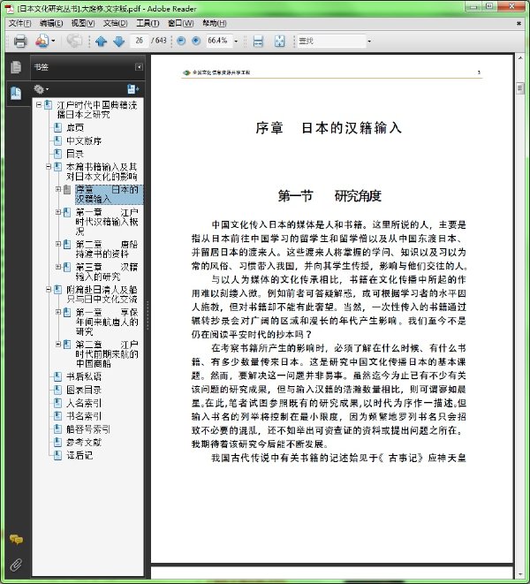Select the 书名索引 bookmark
This screenshot has height=584, width=530.
[84, 416]
